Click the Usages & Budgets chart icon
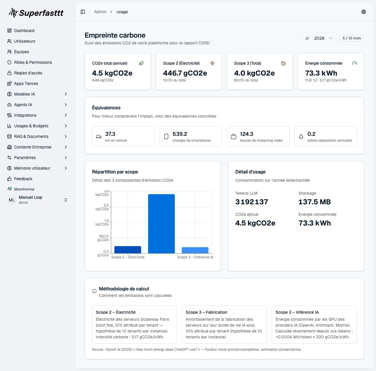 [x=9, y=126]
